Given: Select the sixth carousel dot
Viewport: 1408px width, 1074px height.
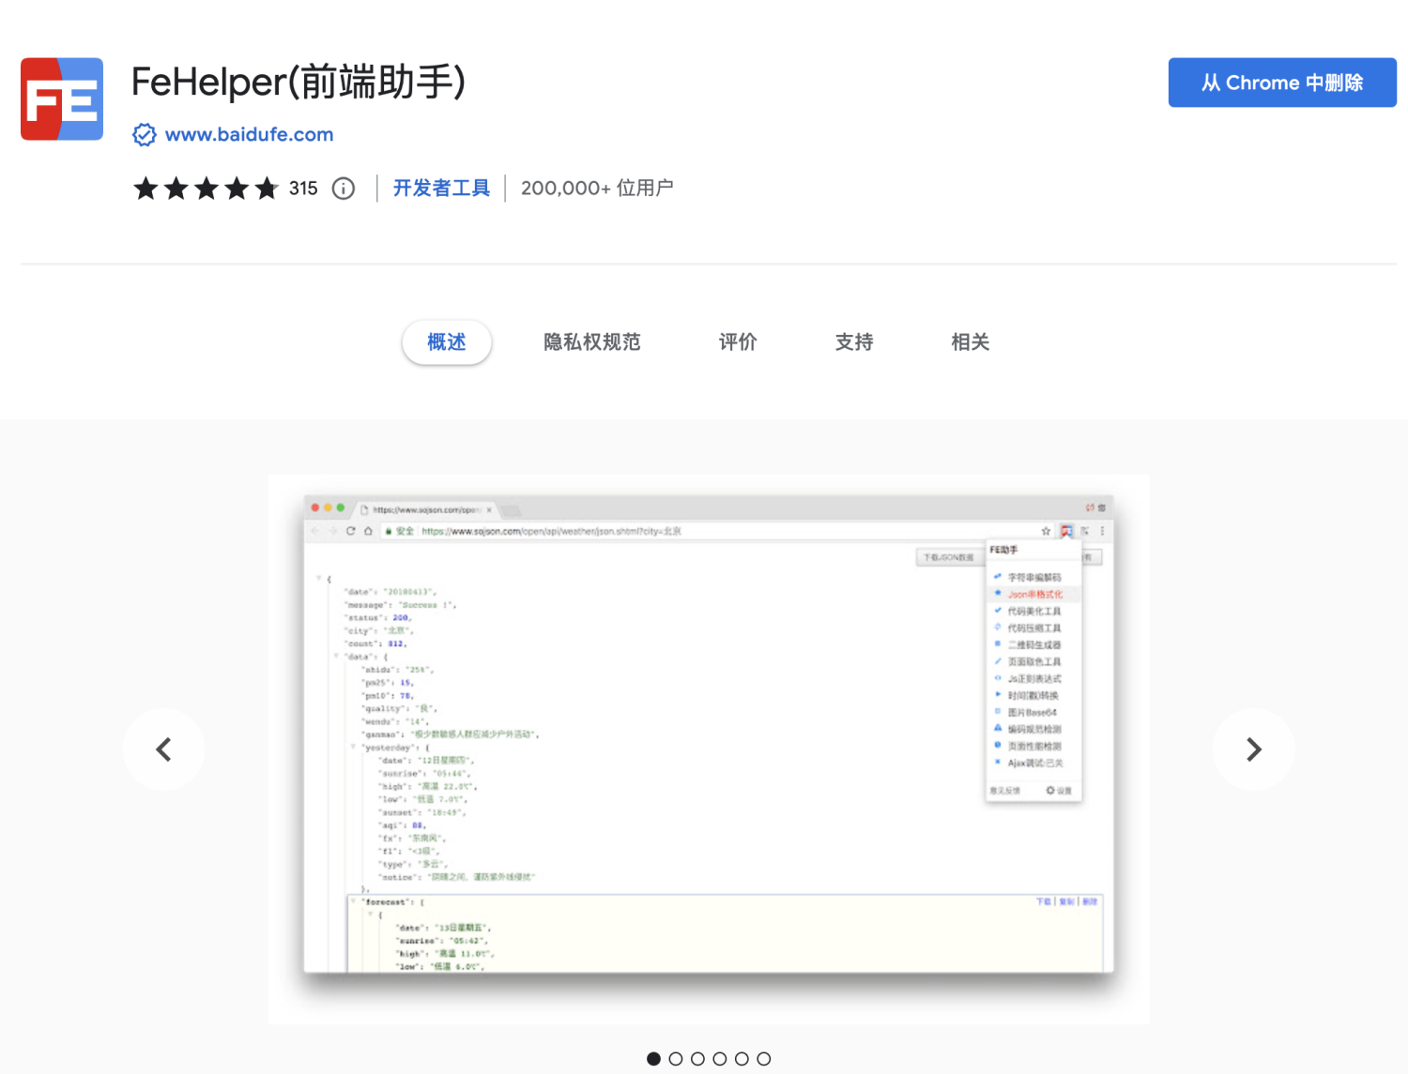Looking at the screenshot, I should point(764,1059).
